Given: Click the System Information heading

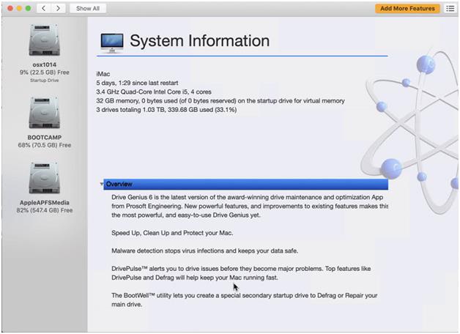Looking at the screenshot, I should [199, 41].
